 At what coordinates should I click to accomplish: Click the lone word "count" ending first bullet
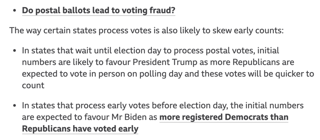pyautogui.click(x=33, y=85)
